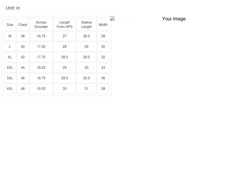Click the Chest column header

coord(23,25)
